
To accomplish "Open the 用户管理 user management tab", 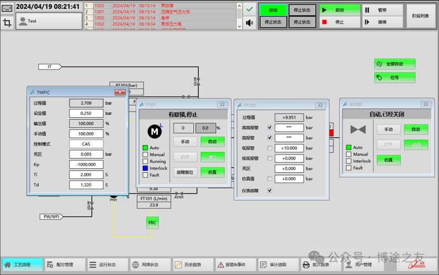I will click(363, 265).
